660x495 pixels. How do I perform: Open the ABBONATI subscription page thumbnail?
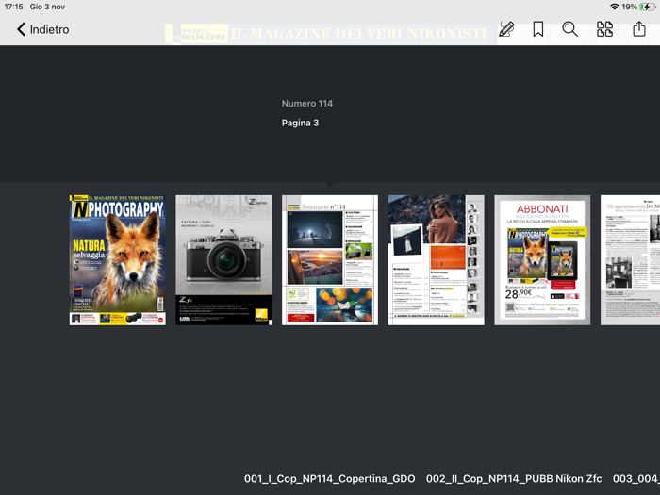coord(542,259)
